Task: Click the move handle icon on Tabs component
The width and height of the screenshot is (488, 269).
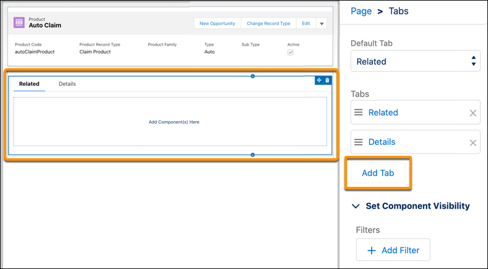Action: (x=319, y=80)
